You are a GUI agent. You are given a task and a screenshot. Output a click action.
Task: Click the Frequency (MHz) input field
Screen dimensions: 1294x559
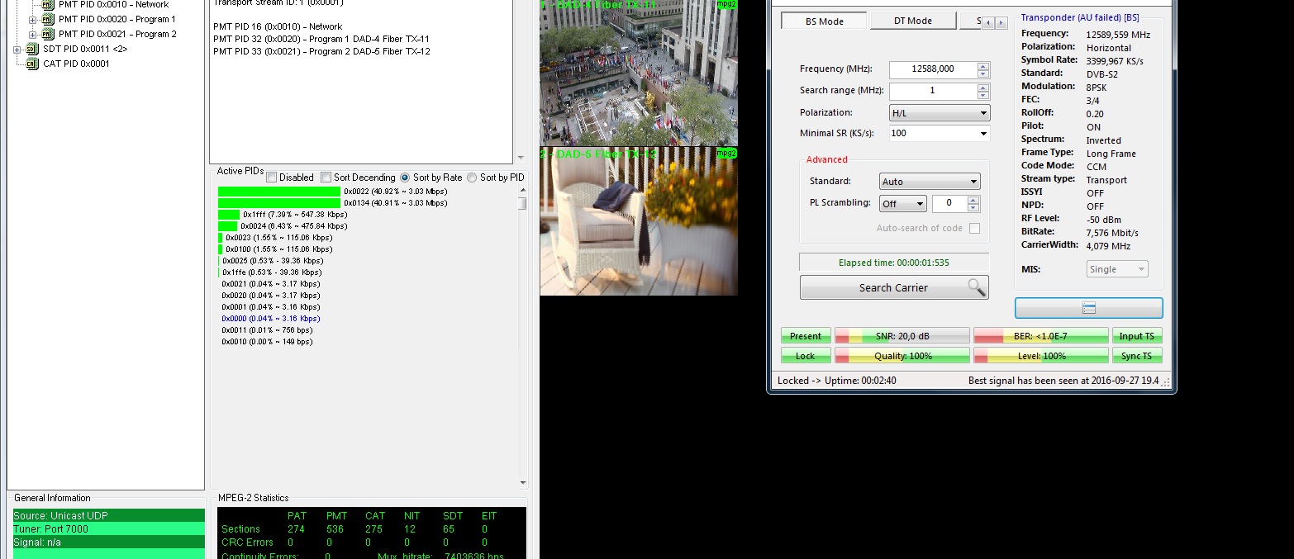[932, 70]
